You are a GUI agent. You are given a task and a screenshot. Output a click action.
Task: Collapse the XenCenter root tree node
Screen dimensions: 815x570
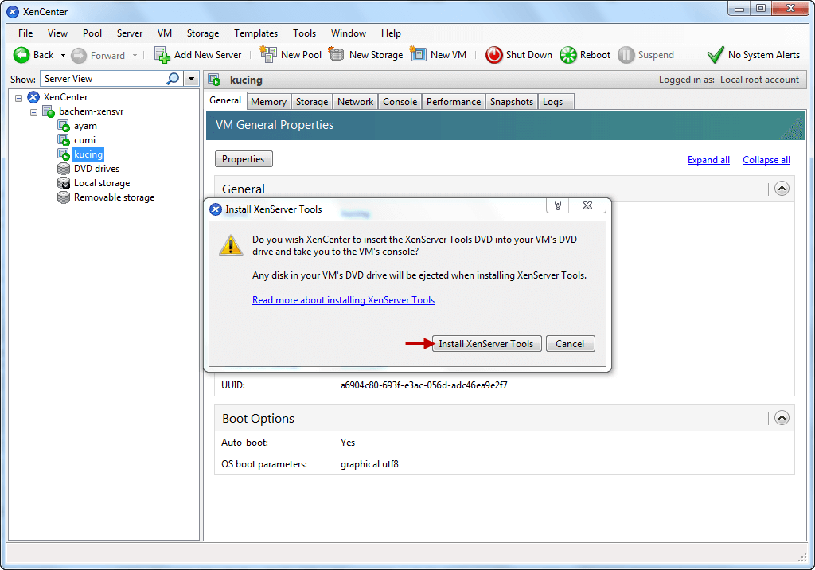(x=19, y=97)
